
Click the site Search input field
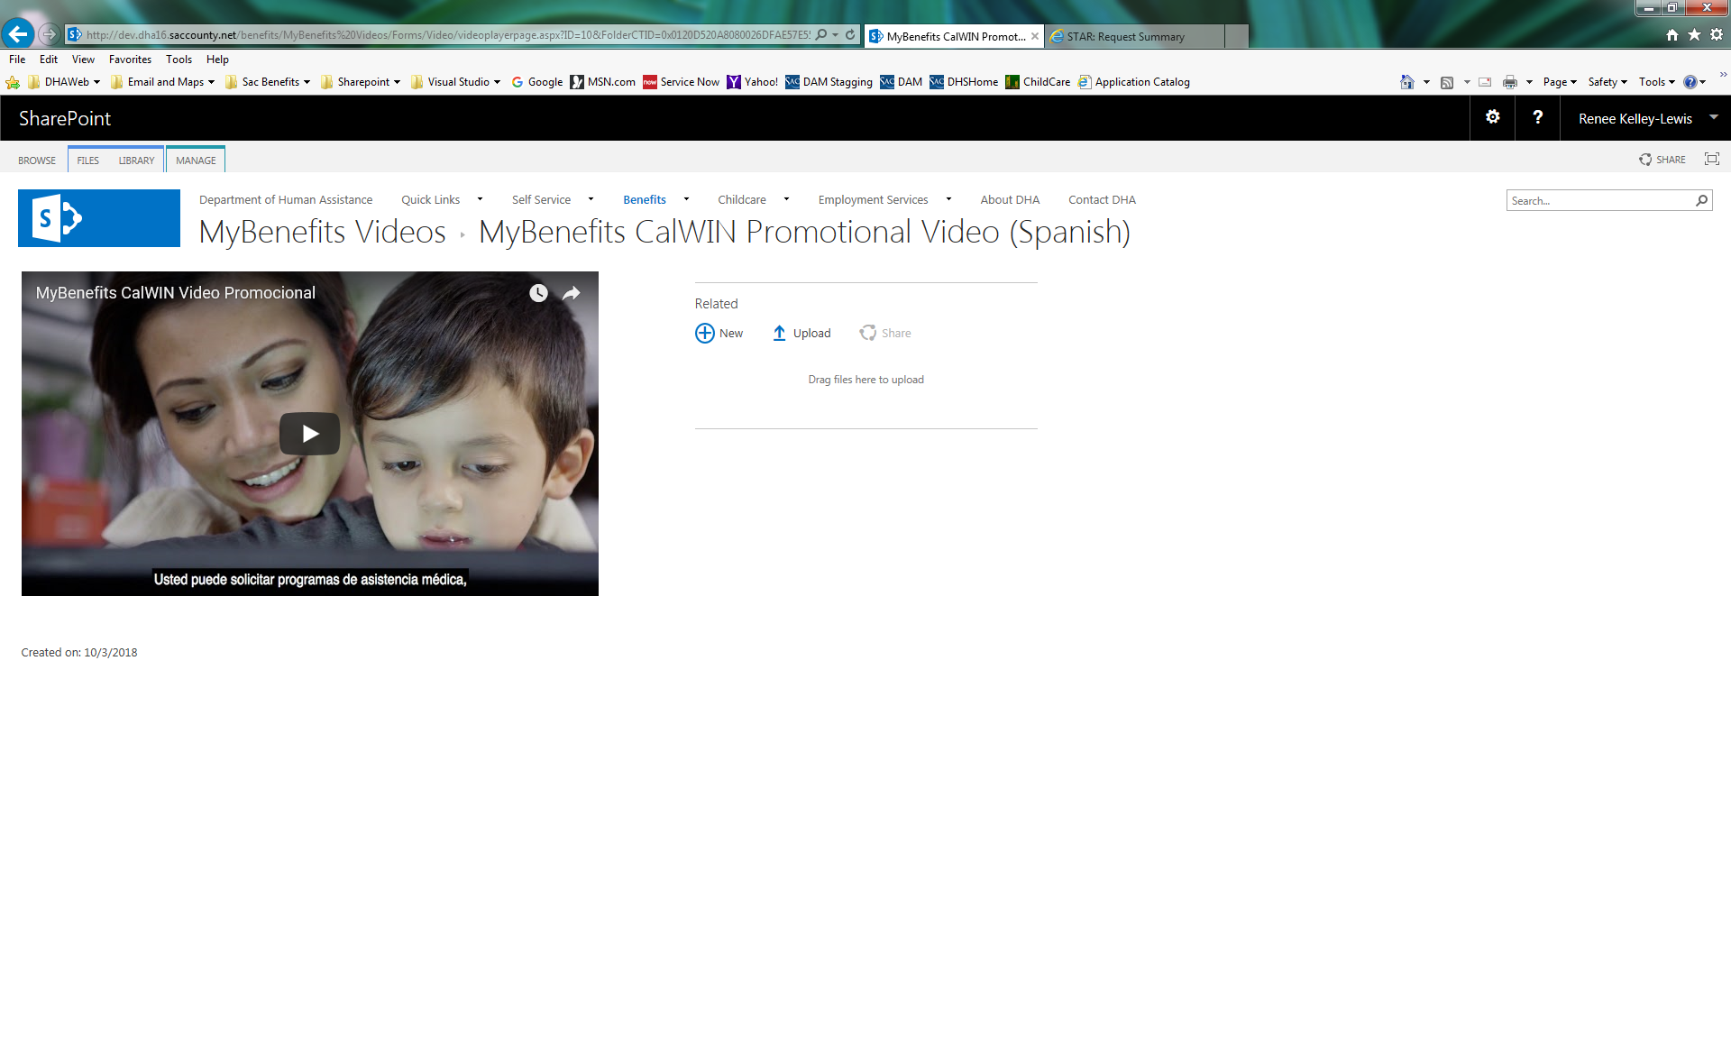(x=1599, y=200)
